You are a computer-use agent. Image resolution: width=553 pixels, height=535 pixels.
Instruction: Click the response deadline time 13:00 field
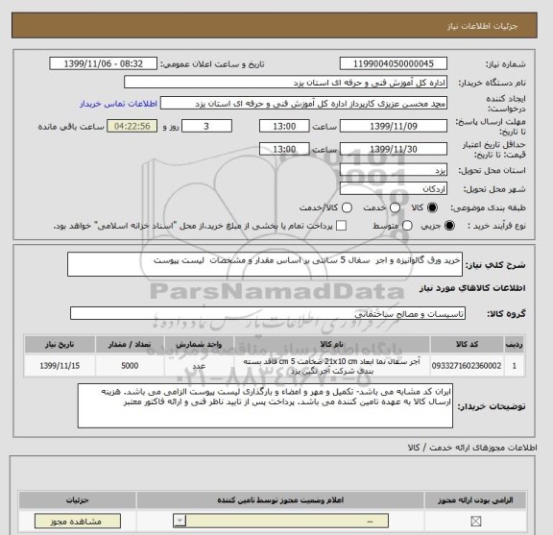[x=284, y=127]
